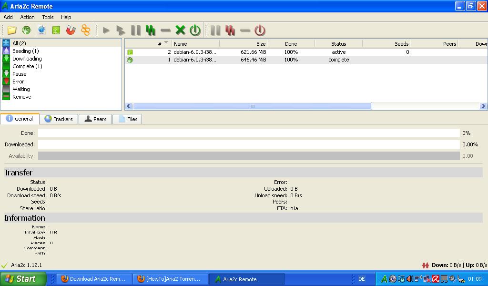Select the Complete (1) filter
Viewport: 488px width, 286px height.
pyautogui.click(x=27, y=66)
